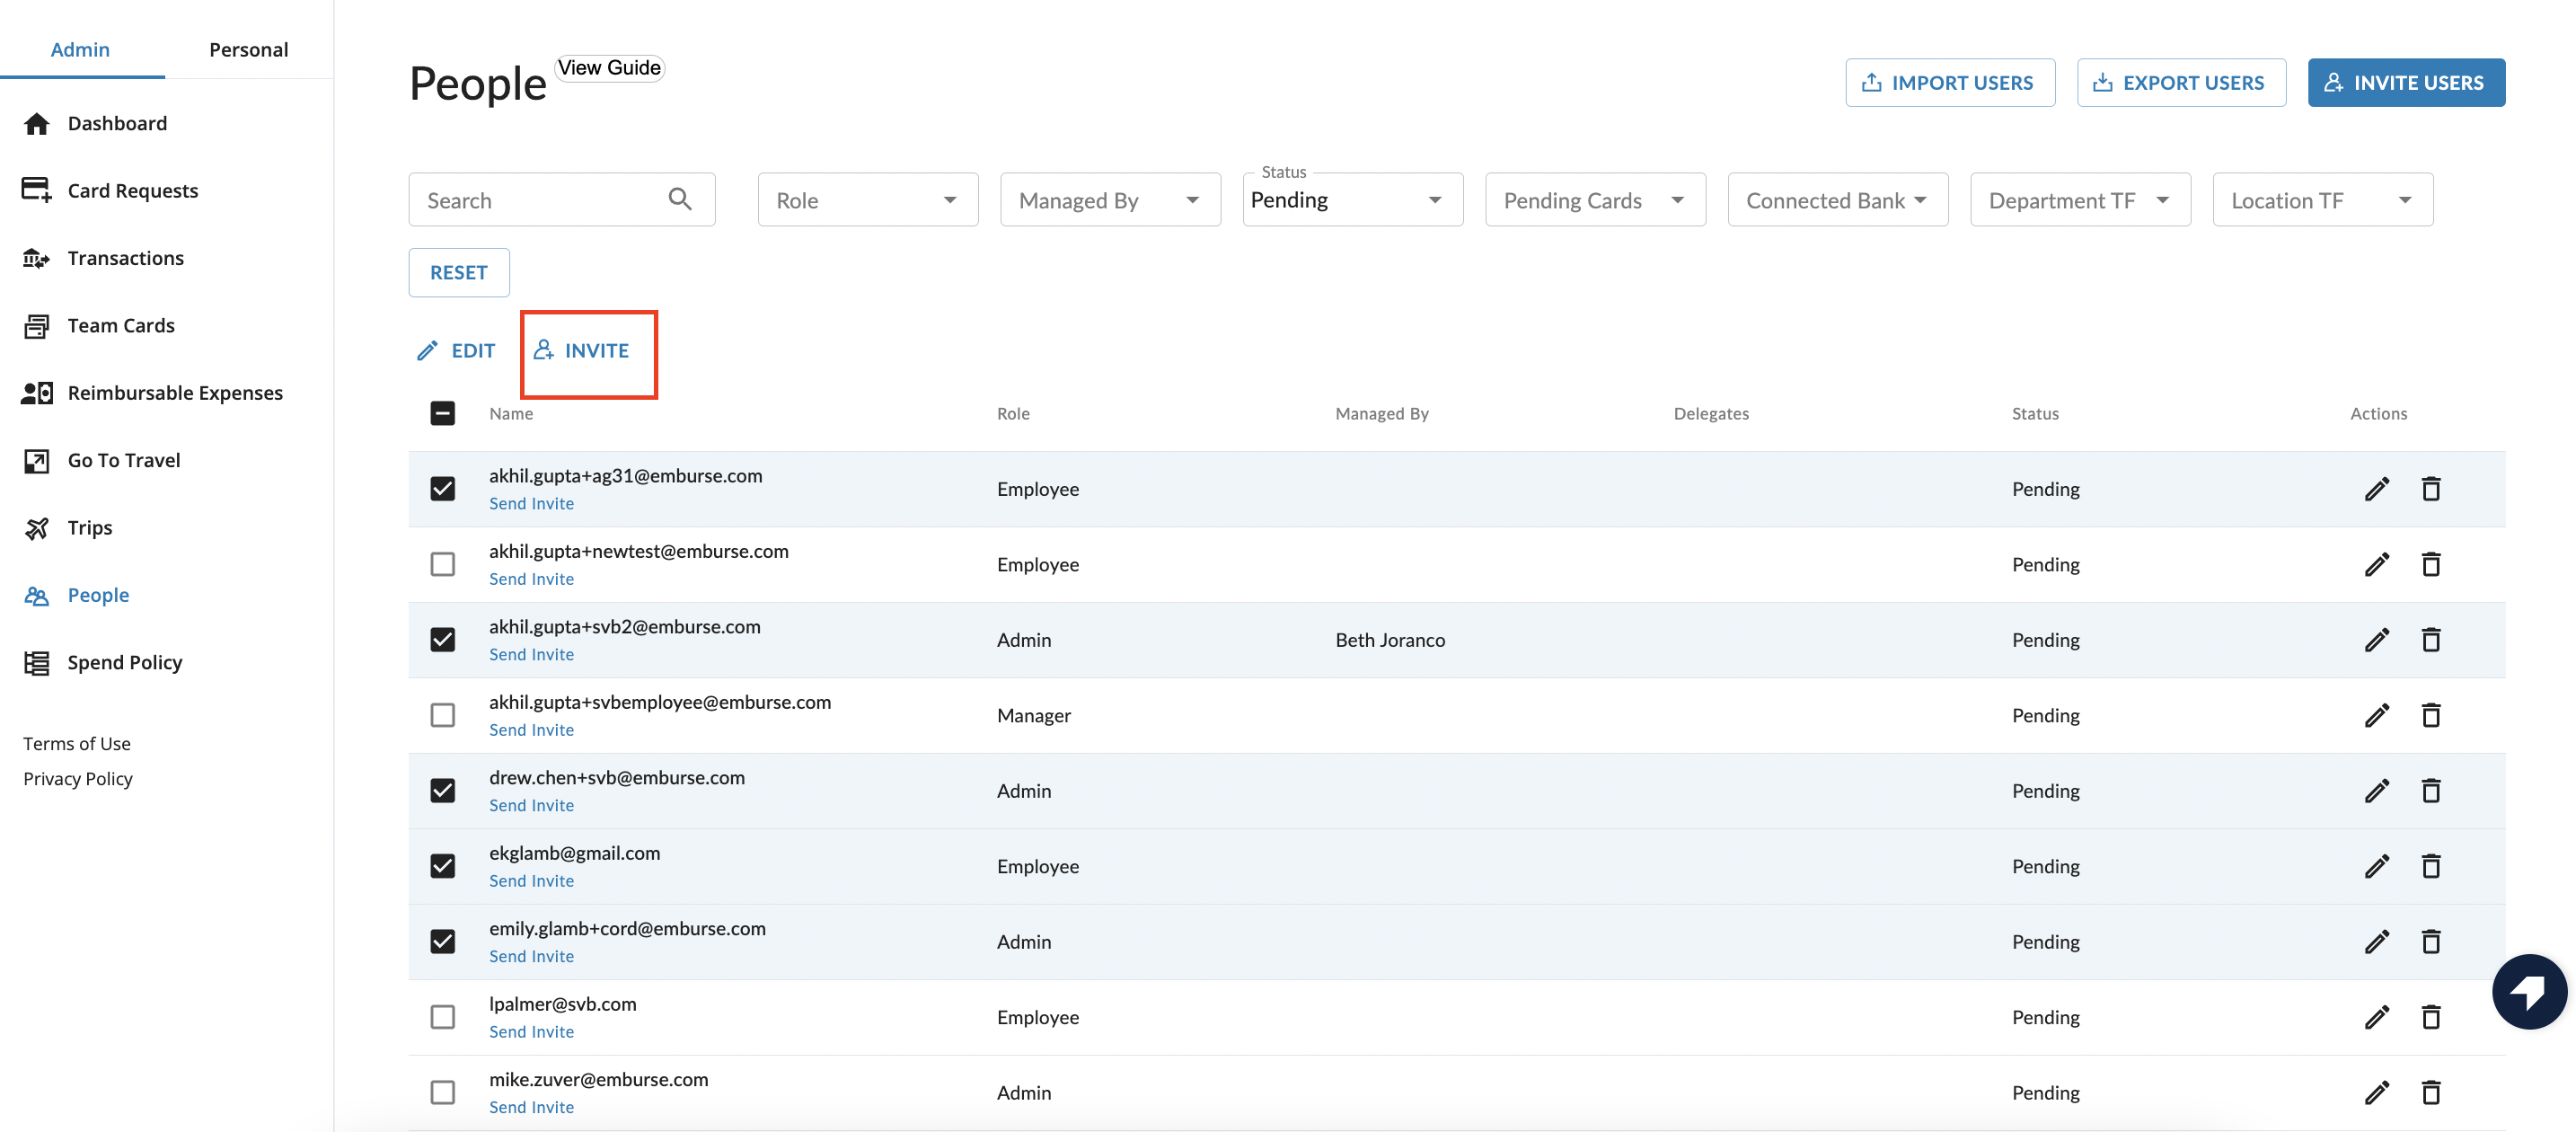This screenshot has height=1132, width=2576.
Task: Switch to the Personal tab
Action: coord(248,48)
